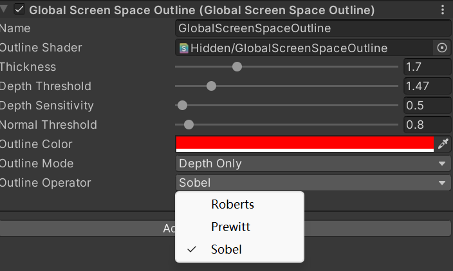Choose the Prewitt operator option

click(230, 227)
